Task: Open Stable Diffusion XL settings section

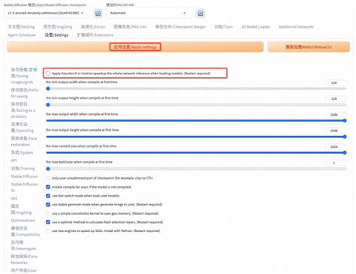Action: (x=25, y=187)
